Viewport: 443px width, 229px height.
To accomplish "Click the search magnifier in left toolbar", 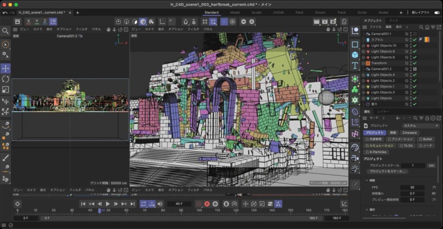I will pos(6,31).
